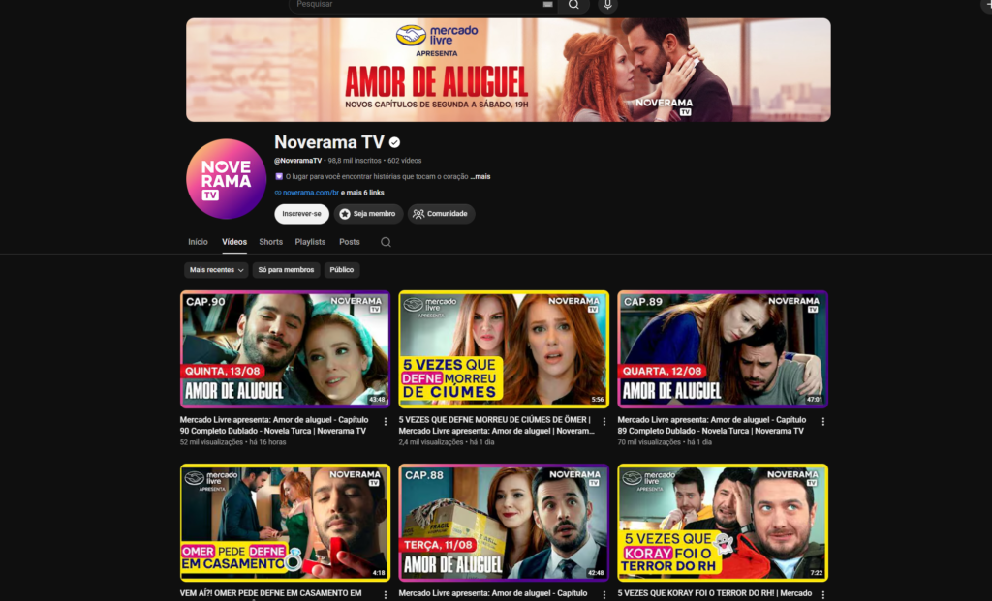Image resolution: width=992 pixels, height=601 pixels.
Task: Click '70 mil visualizações • há 1 dia' text
Action: (665, 442)
